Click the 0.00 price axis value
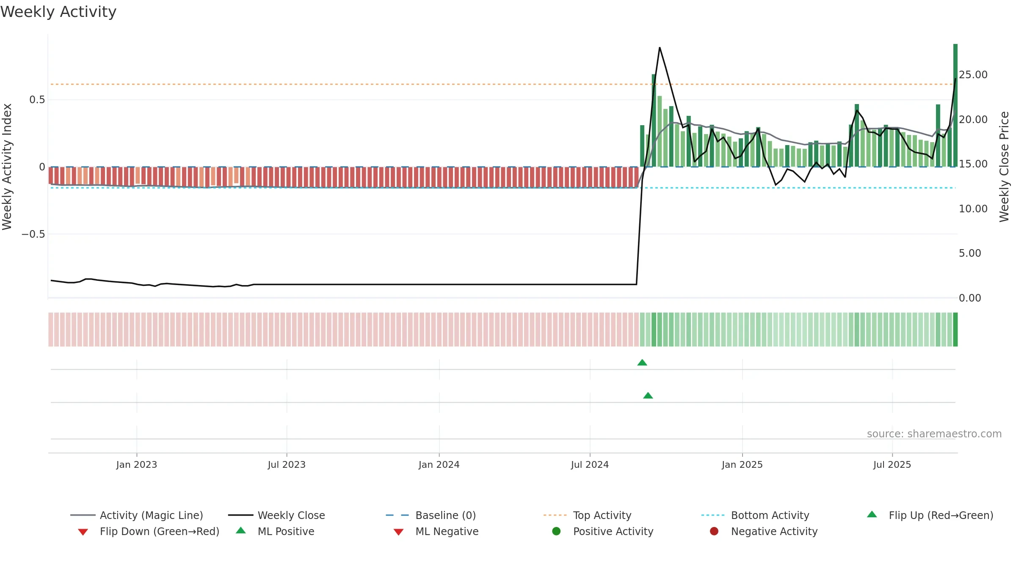The image size is (1016, 571). pos(969,298)
